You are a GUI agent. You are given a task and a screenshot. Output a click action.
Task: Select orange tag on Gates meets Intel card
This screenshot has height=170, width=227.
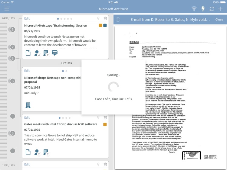coord(105,124)
